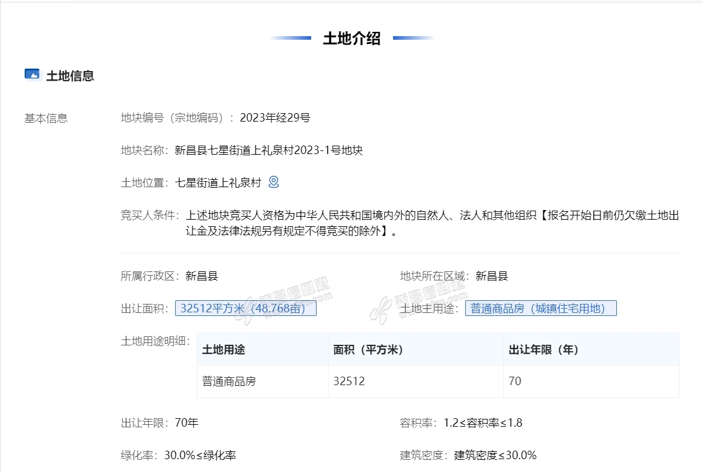
Task: Click the 绿化率 value 30.0%≤绿化率
Action: (x=200, y=456)
